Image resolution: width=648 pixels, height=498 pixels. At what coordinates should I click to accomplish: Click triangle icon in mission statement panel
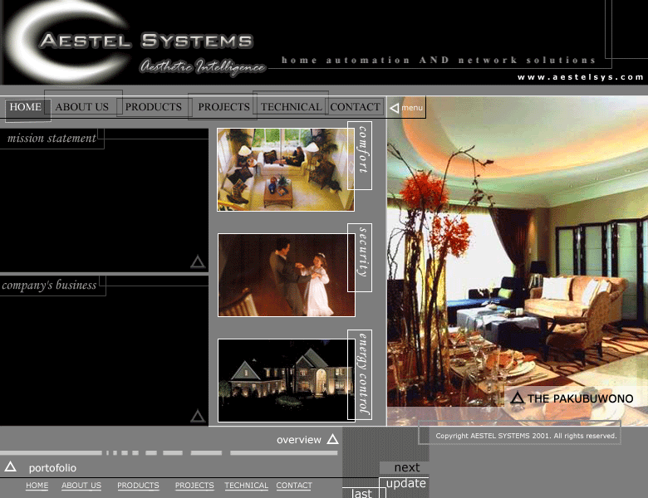pyautogui.click(x=198, y=262)
